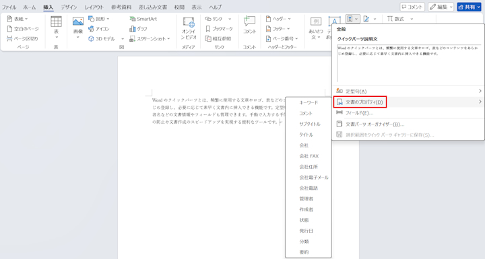Screen dimensions: 485x259
Task: Open the ファイル tab
Action: pyautogui.click(x=9, y=7)
